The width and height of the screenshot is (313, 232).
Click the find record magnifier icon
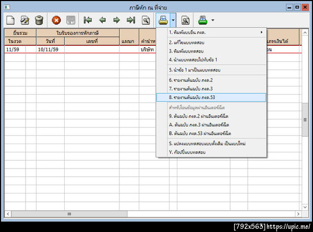pyautogui.click(x=146, y=20)
